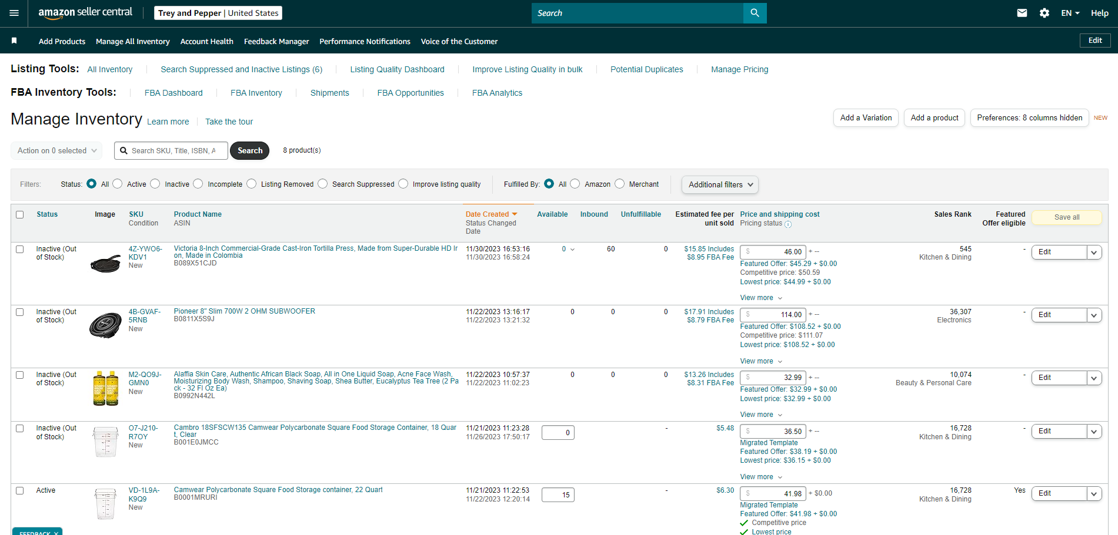Click the inventory Search button
This screenshot has height=535, width=1118.
click(x=250, y=151)
